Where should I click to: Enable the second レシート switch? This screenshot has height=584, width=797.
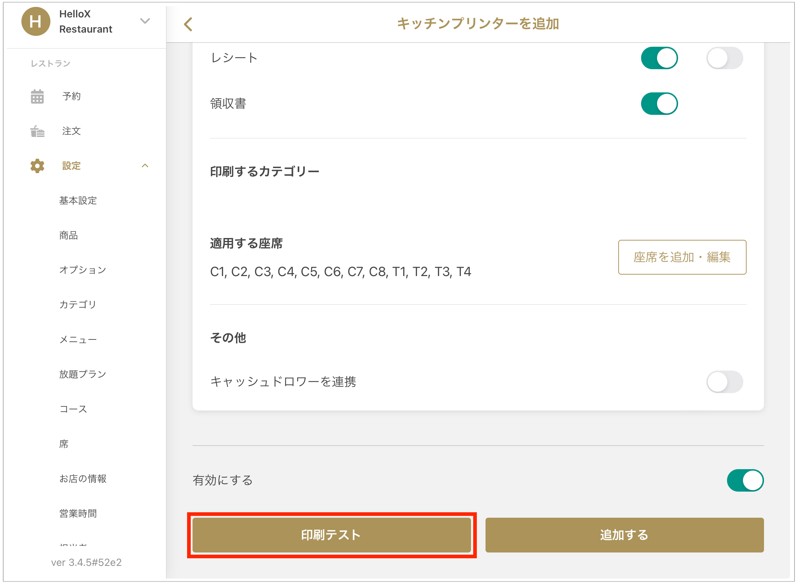click(724, 58)
